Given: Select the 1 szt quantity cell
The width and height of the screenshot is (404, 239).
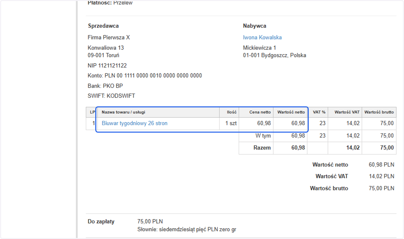Looking at the screenshot, I should pyautogui.click(x=231, y=123).
